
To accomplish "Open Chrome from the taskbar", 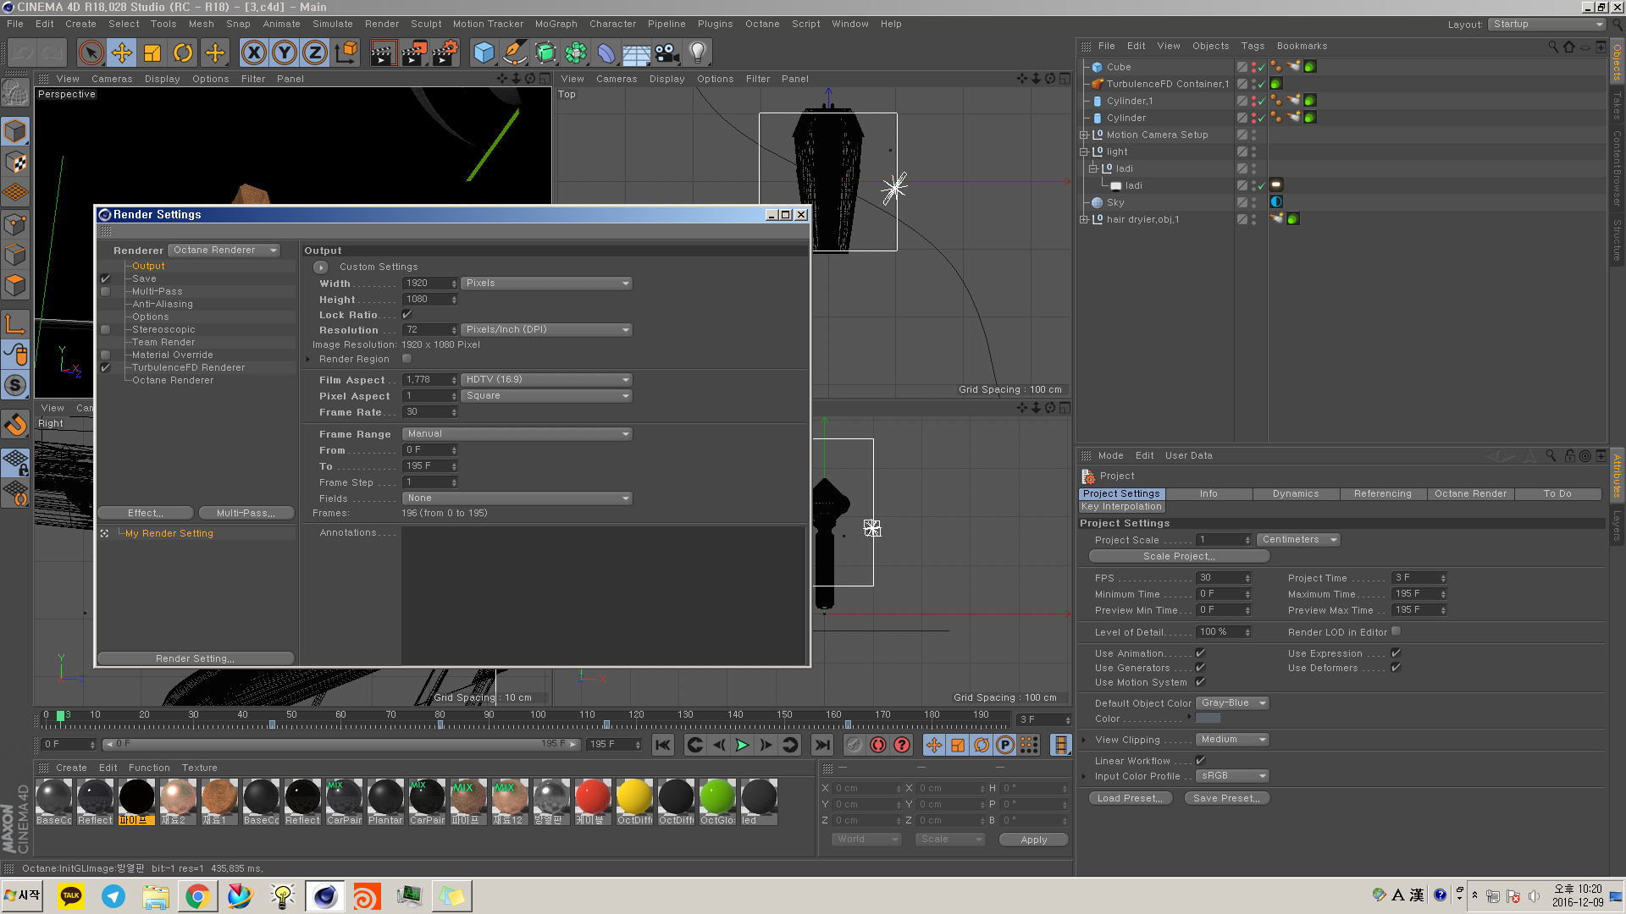I will click(x=197, y=896).
